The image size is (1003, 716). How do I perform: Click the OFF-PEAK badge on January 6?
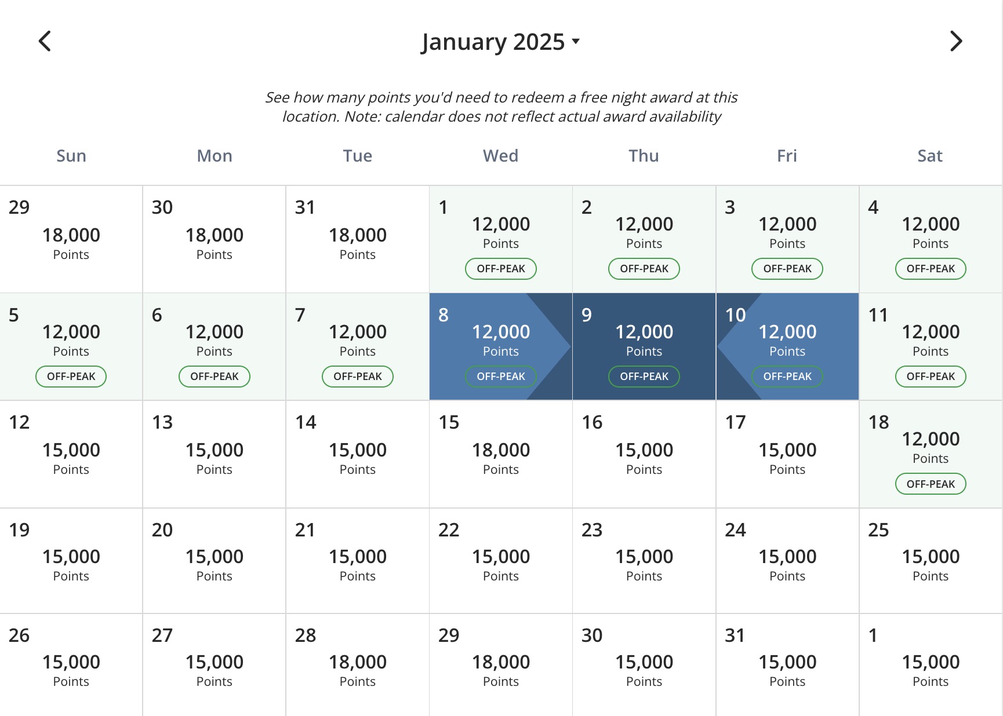[215, 376]
